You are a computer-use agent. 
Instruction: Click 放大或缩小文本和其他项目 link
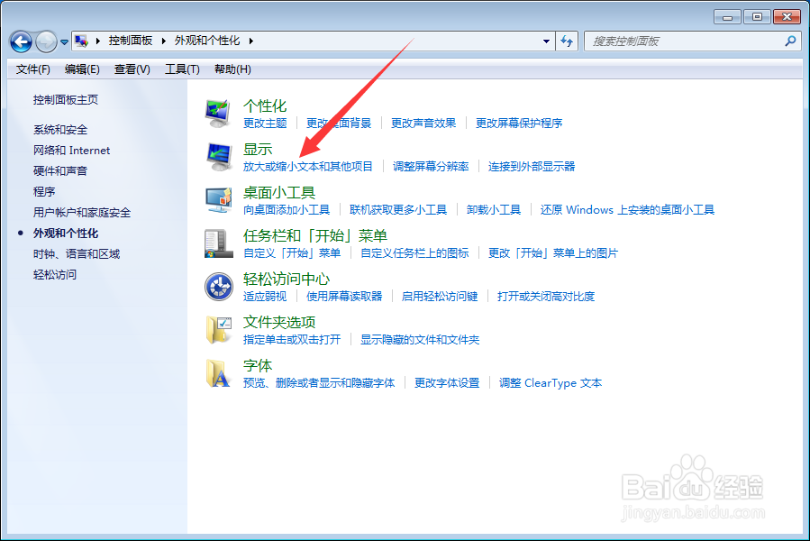click(x=308, y=167)
